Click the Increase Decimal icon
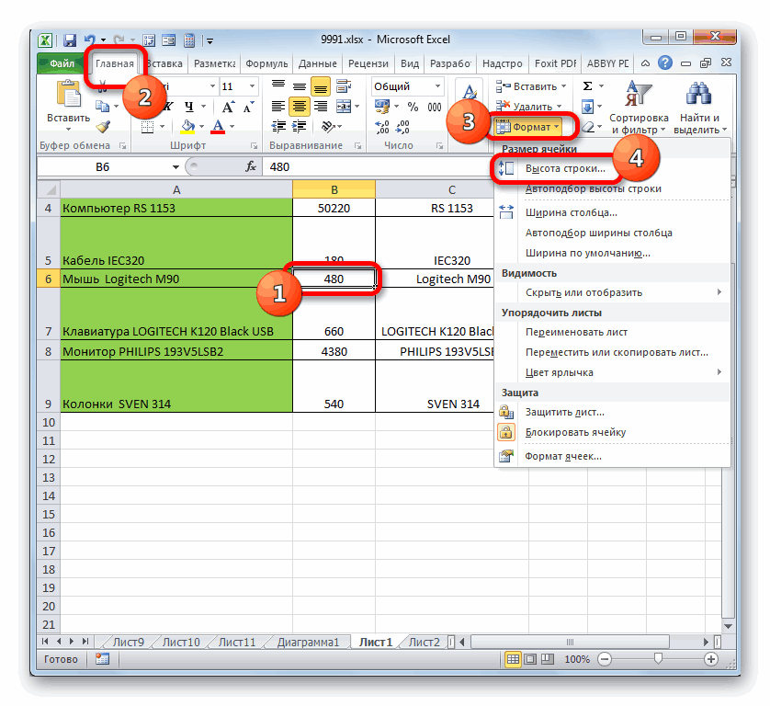 [x=382, y=127]
